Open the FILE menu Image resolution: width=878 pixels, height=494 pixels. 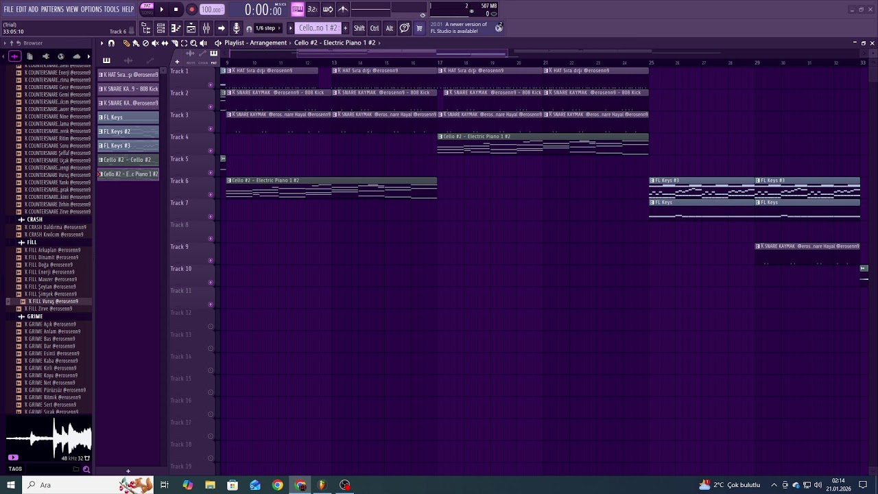click(8, 9)
